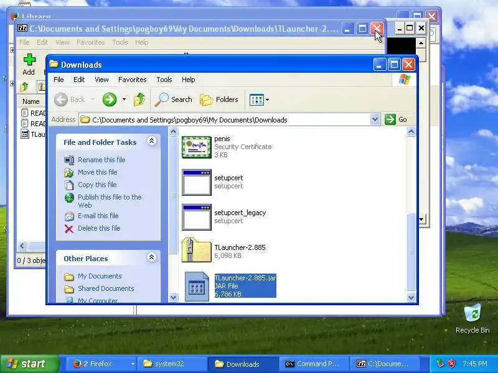Open the Start menu
This screenshot has height=373, width=498.
pos(29,364)
